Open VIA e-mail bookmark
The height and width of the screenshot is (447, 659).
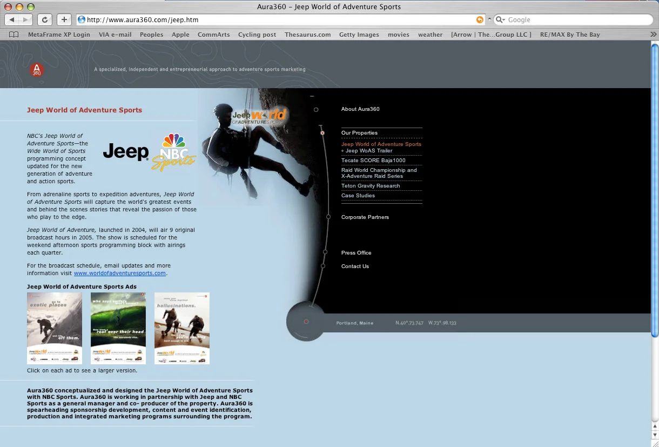click(115, 35)
